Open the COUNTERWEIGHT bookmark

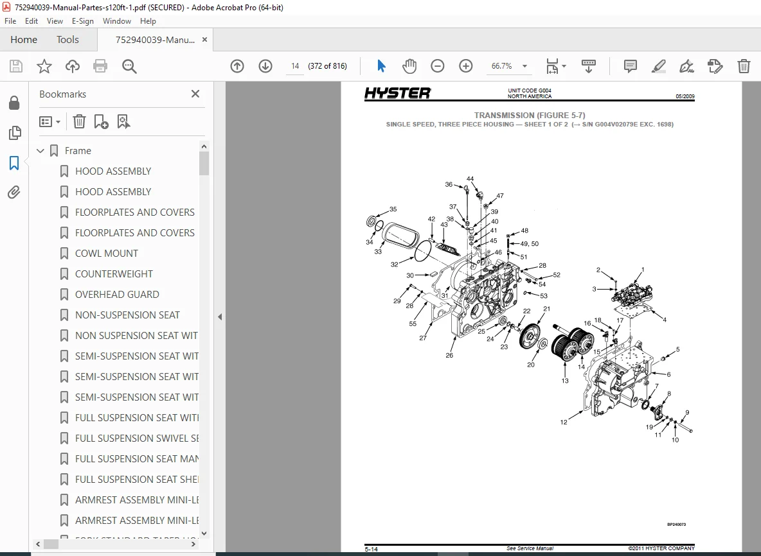[x=114, y=274]
